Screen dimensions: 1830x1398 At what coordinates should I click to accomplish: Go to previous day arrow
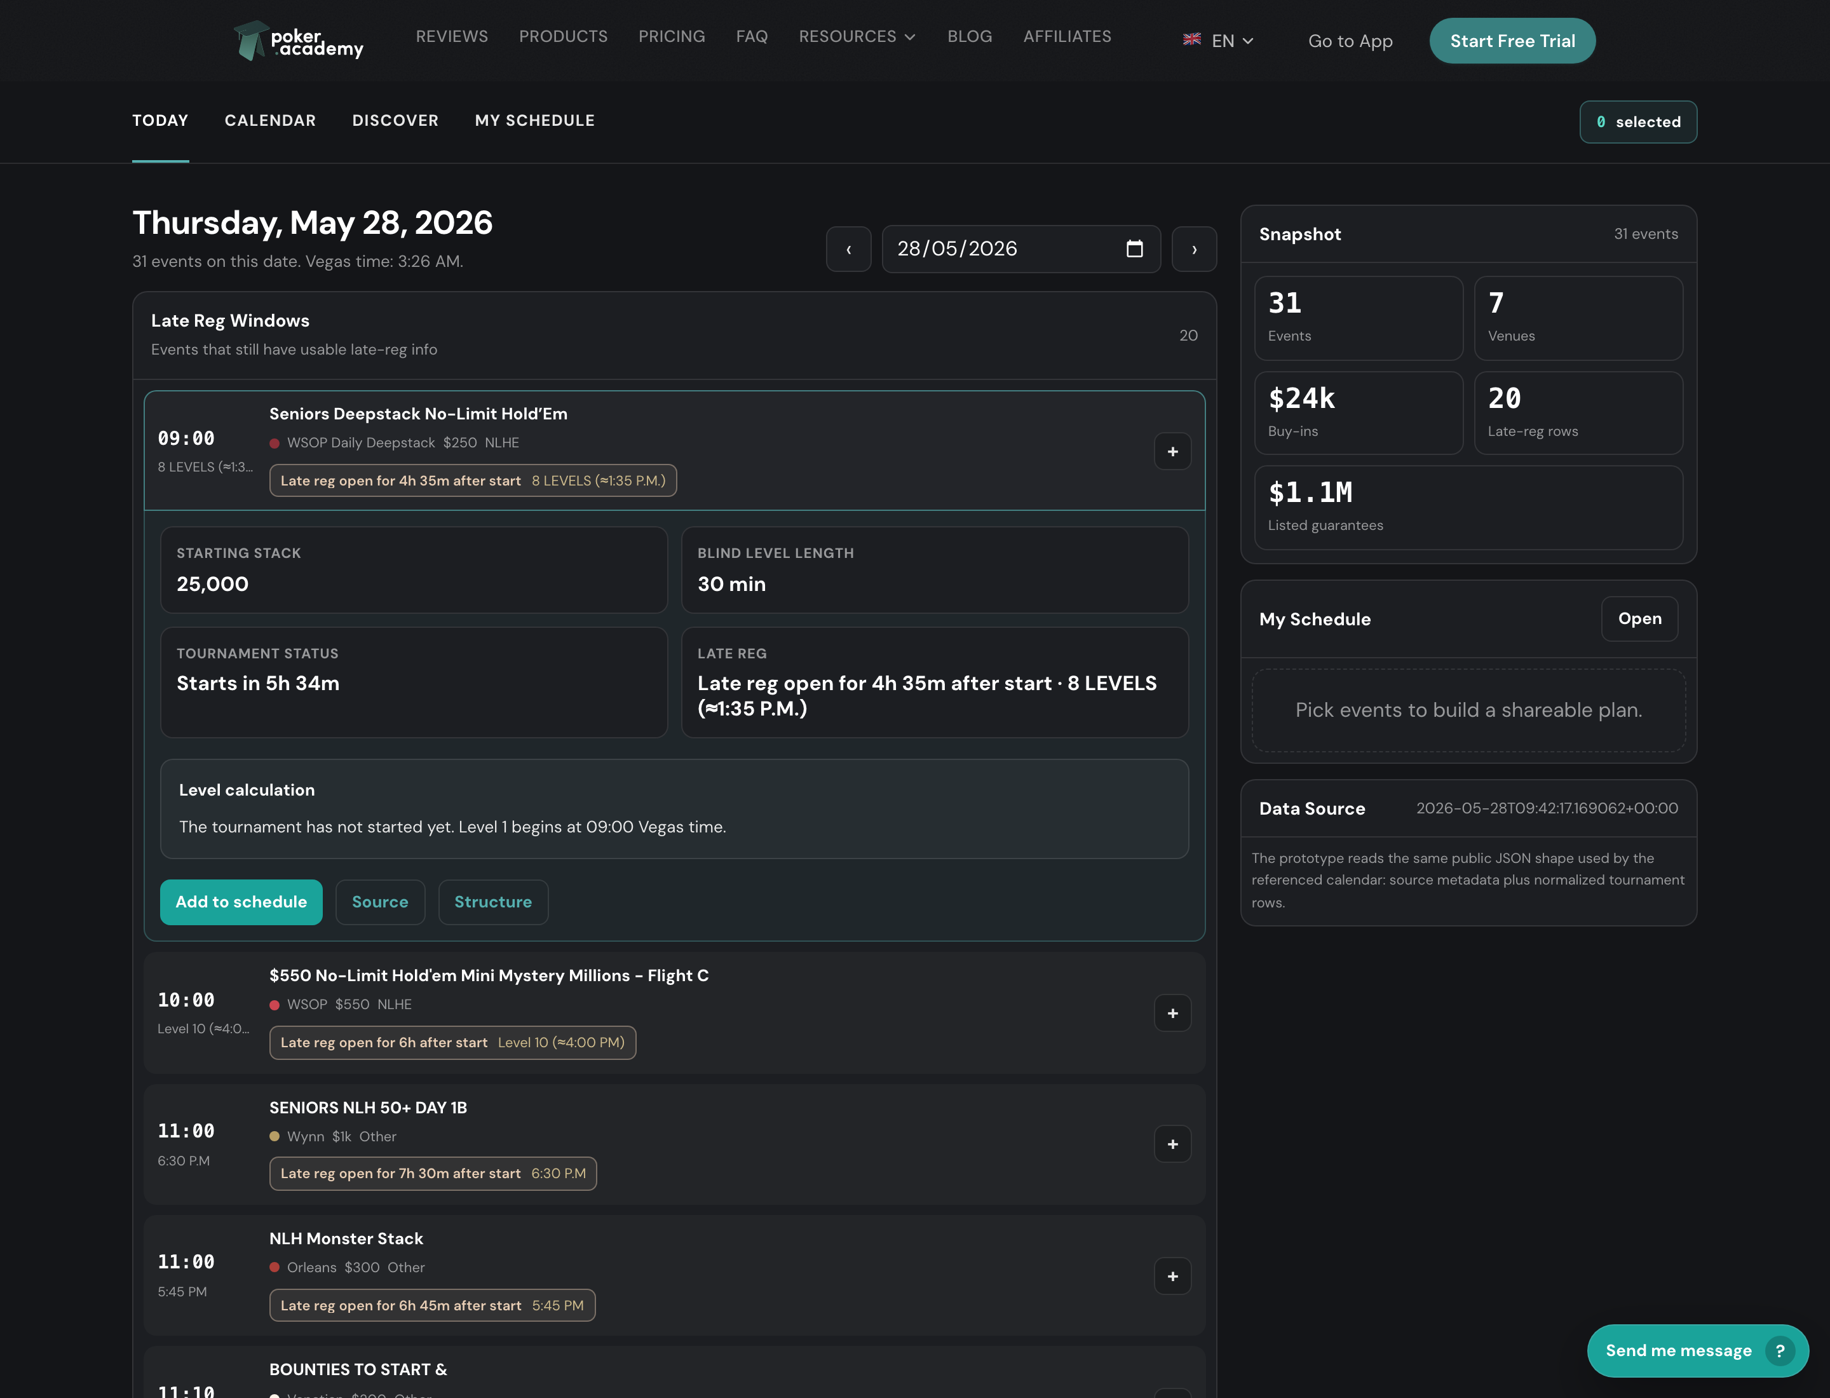point(849,249)
